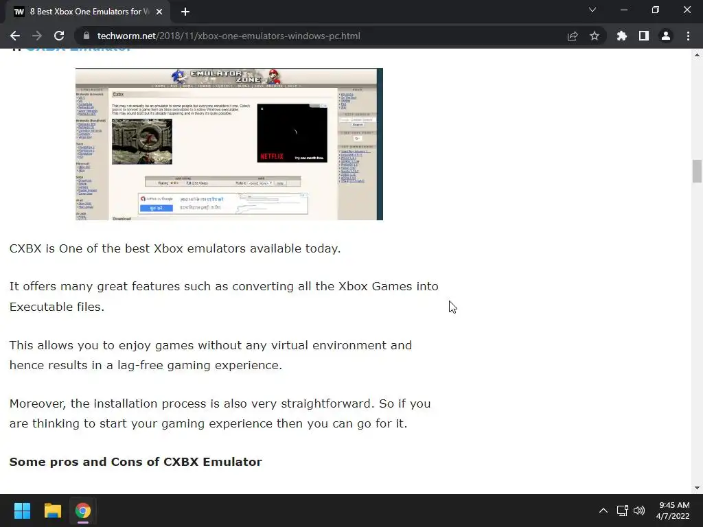Select the 8 Best Xbox One Emulators tab
The width and height of the screenshot is (703, 527).
click(88, 12)
